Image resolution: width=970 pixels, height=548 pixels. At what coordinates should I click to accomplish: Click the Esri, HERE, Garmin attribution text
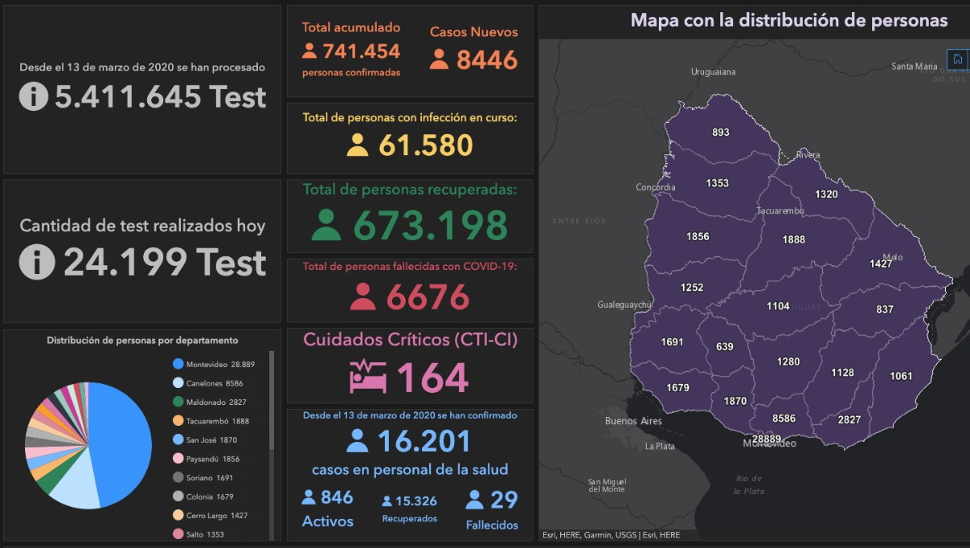(610, 535)
